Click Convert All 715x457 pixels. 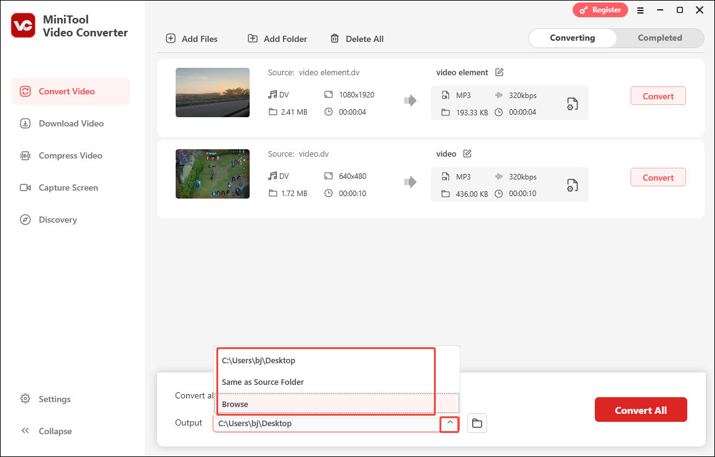click(x=640, y=410)
